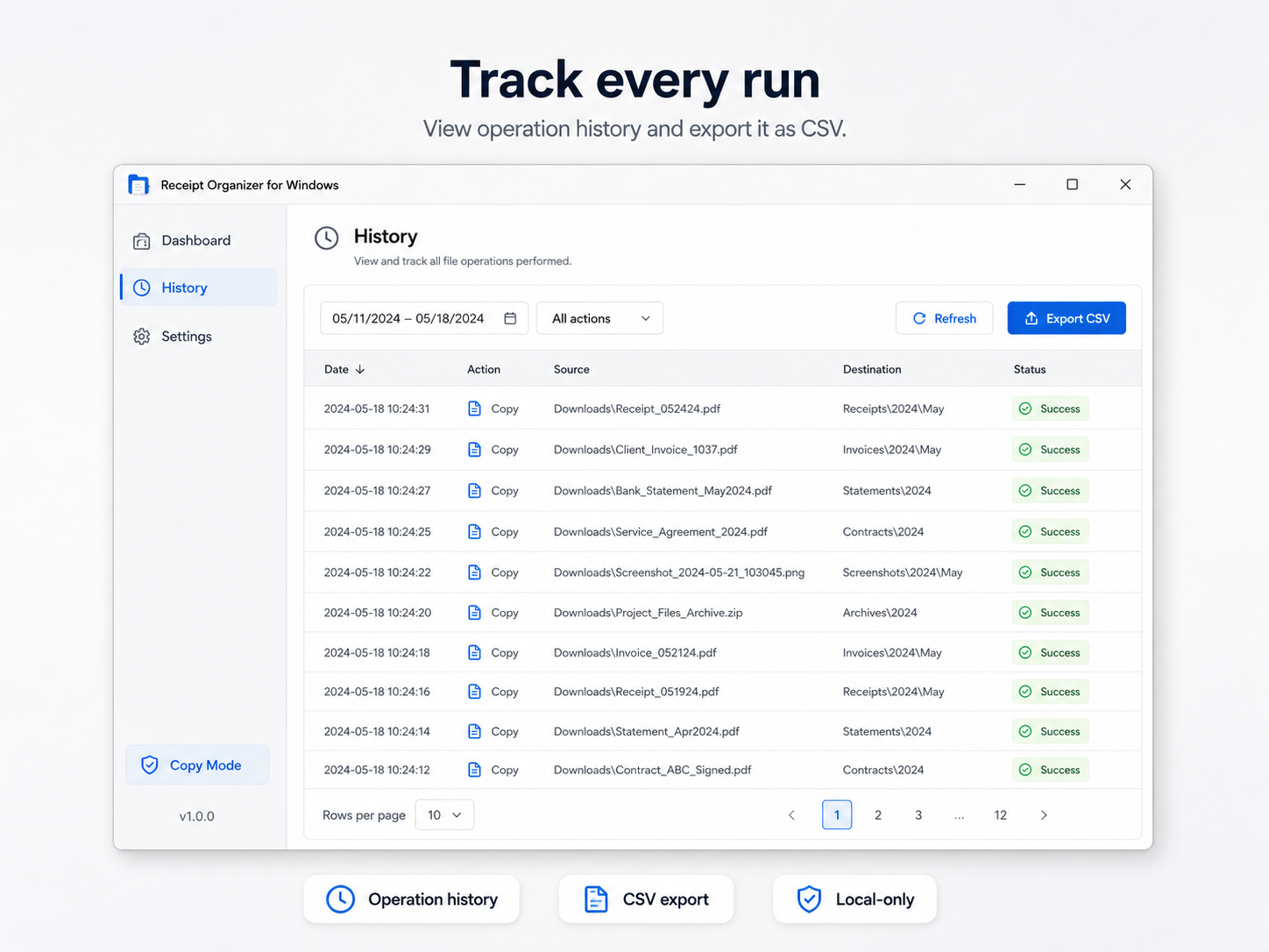
Task: Click Success badge for Receipt_051924.pdf row
Action: pos(1051,692)
